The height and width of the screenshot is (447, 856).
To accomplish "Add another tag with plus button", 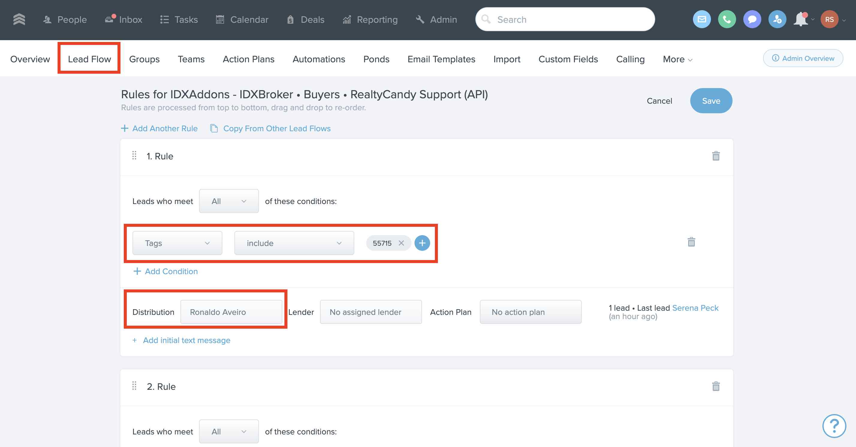I will [x=422, y=243].
